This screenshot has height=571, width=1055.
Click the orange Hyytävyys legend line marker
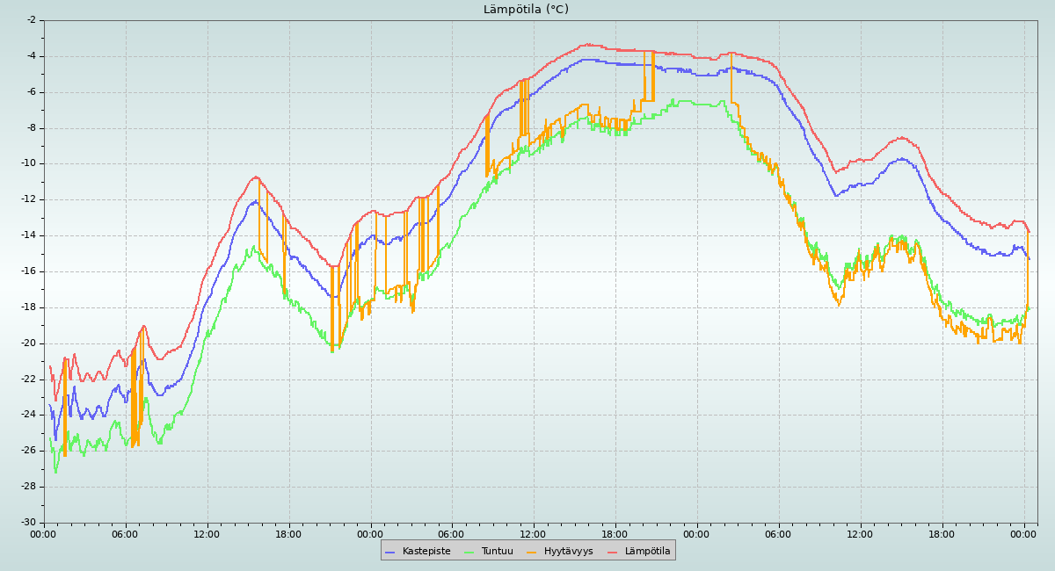coord(532,552)
